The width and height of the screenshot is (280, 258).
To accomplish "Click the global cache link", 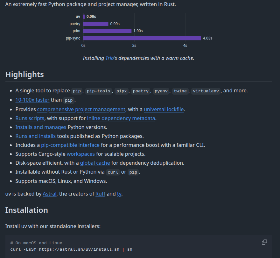I will pyautogui.click(x=95, y=163).
